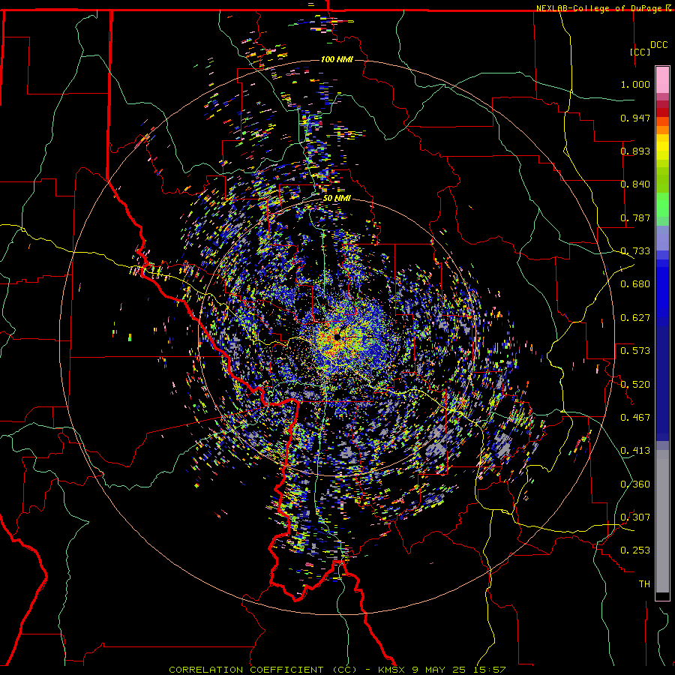Select the 1.000 legend value
Image resolution: width=675 pixels, height=675 pixels.
(x=635, y=84)
